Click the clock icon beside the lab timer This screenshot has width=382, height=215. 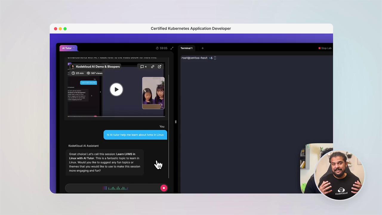coord(157,48)
